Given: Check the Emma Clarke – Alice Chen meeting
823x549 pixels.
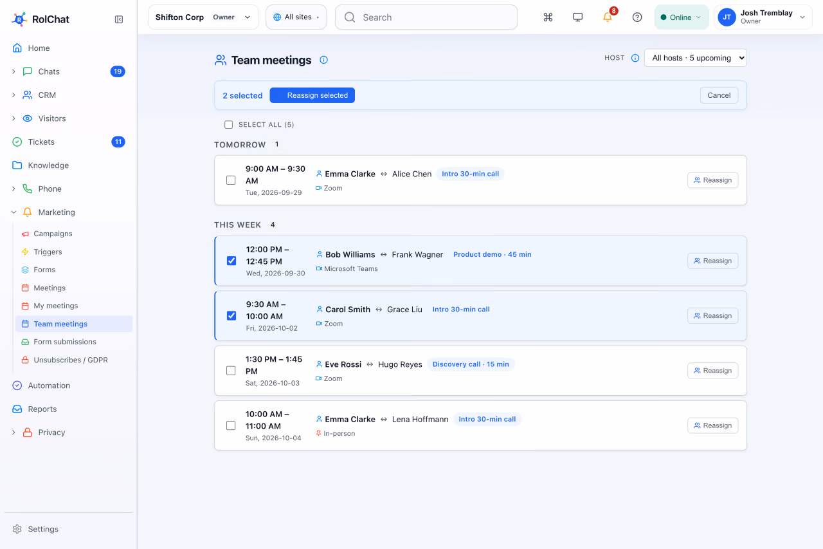Looking at the screenshot, I should (231, 180).
